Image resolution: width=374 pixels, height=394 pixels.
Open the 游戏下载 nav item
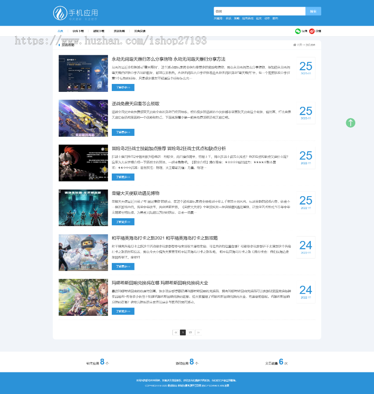(99, 31)
